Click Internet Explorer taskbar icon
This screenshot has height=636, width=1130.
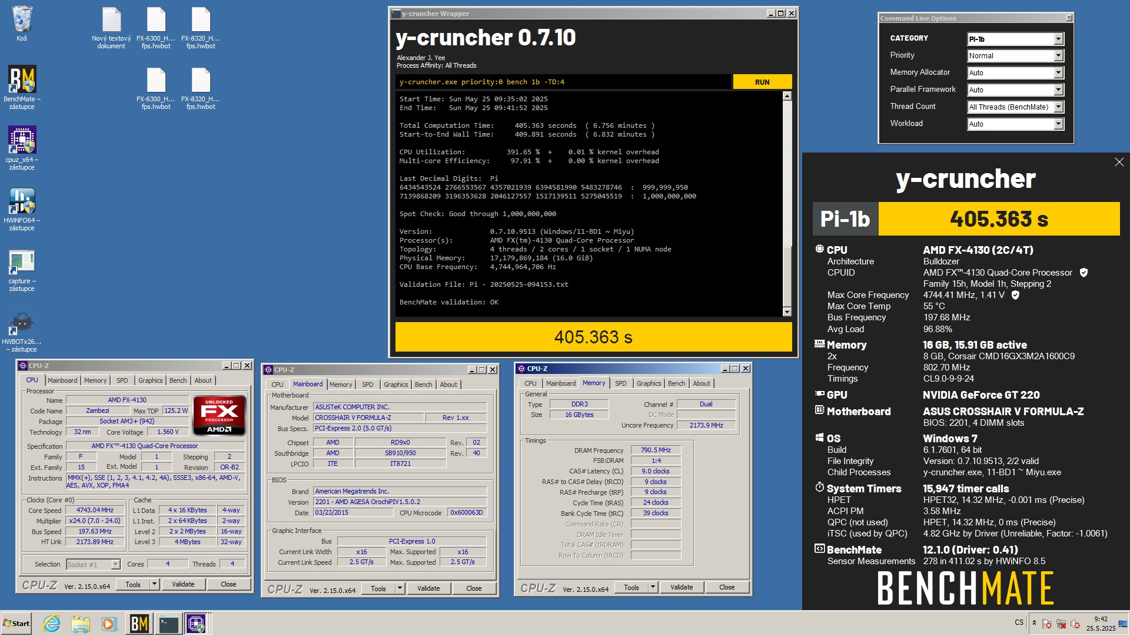coord(52,624)
